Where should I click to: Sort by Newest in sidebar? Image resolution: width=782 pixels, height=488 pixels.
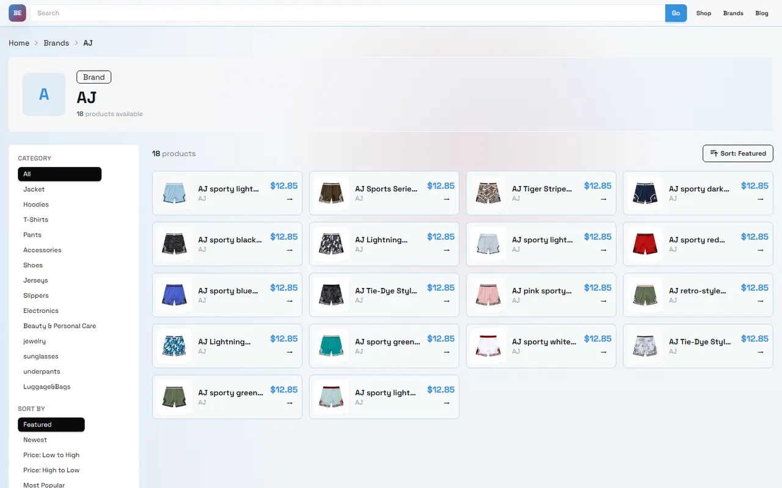click(35, 440)
